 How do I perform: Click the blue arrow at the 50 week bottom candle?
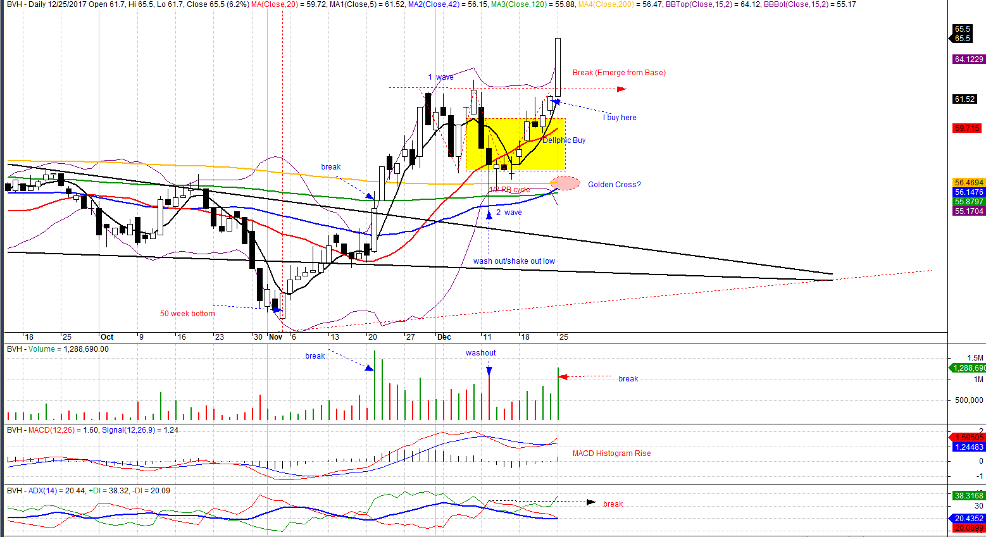coord(276,310)
